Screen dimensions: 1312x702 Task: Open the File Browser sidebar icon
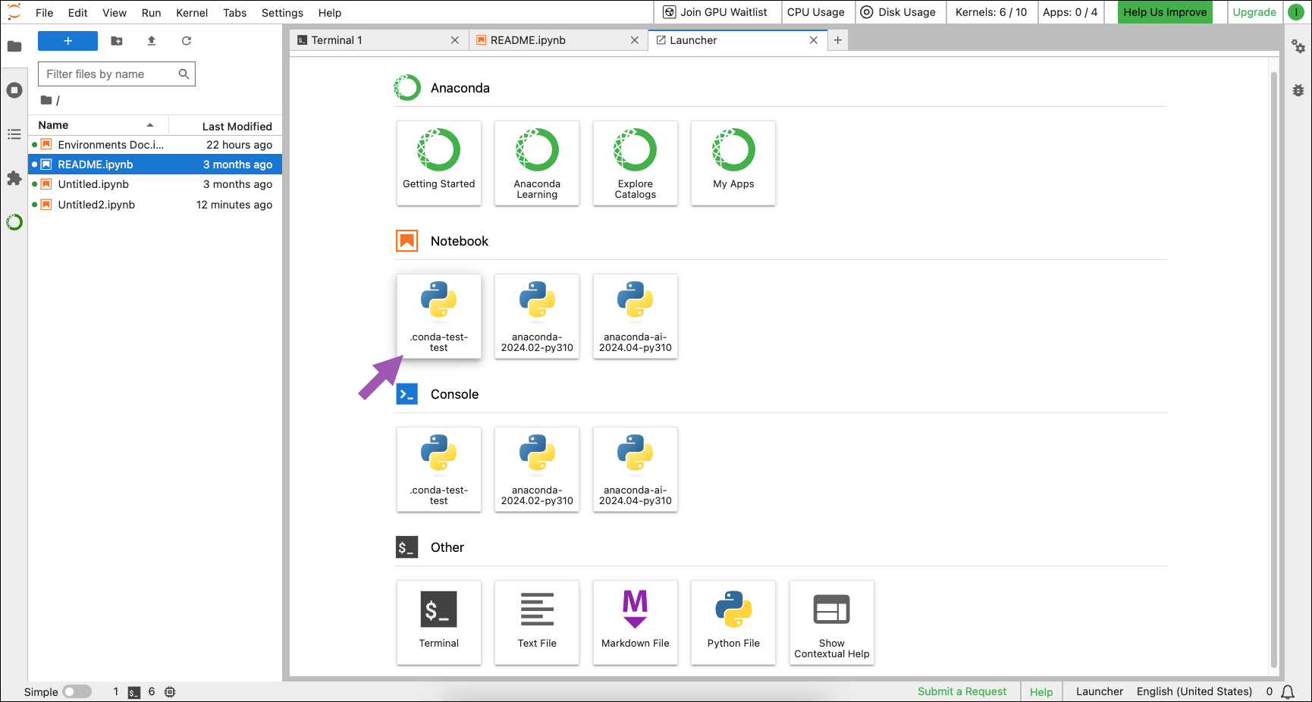[14, 46]
